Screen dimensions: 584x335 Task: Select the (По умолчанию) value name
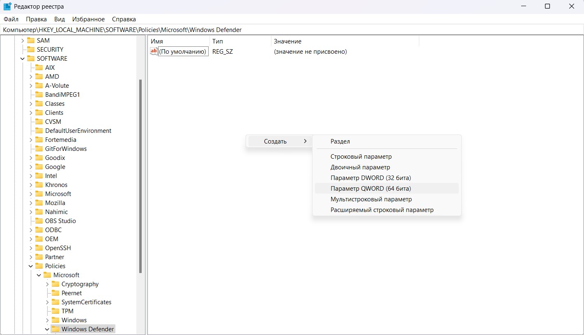[x=183, y=51]
